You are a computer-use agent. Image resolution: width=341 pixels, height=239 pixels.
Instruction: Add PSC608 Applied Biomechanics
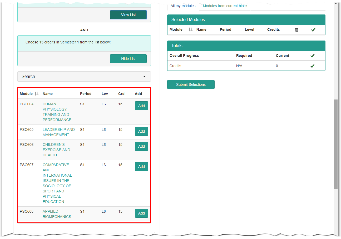pyautogui.click(x=141, y=213)
